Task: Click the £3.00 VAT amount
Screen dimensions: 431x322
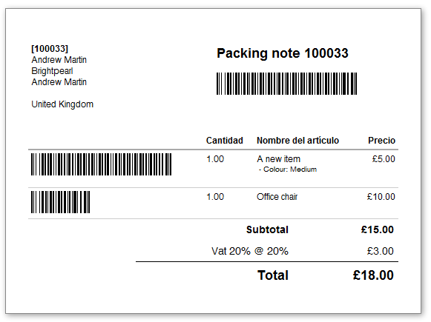Action: 380,251
